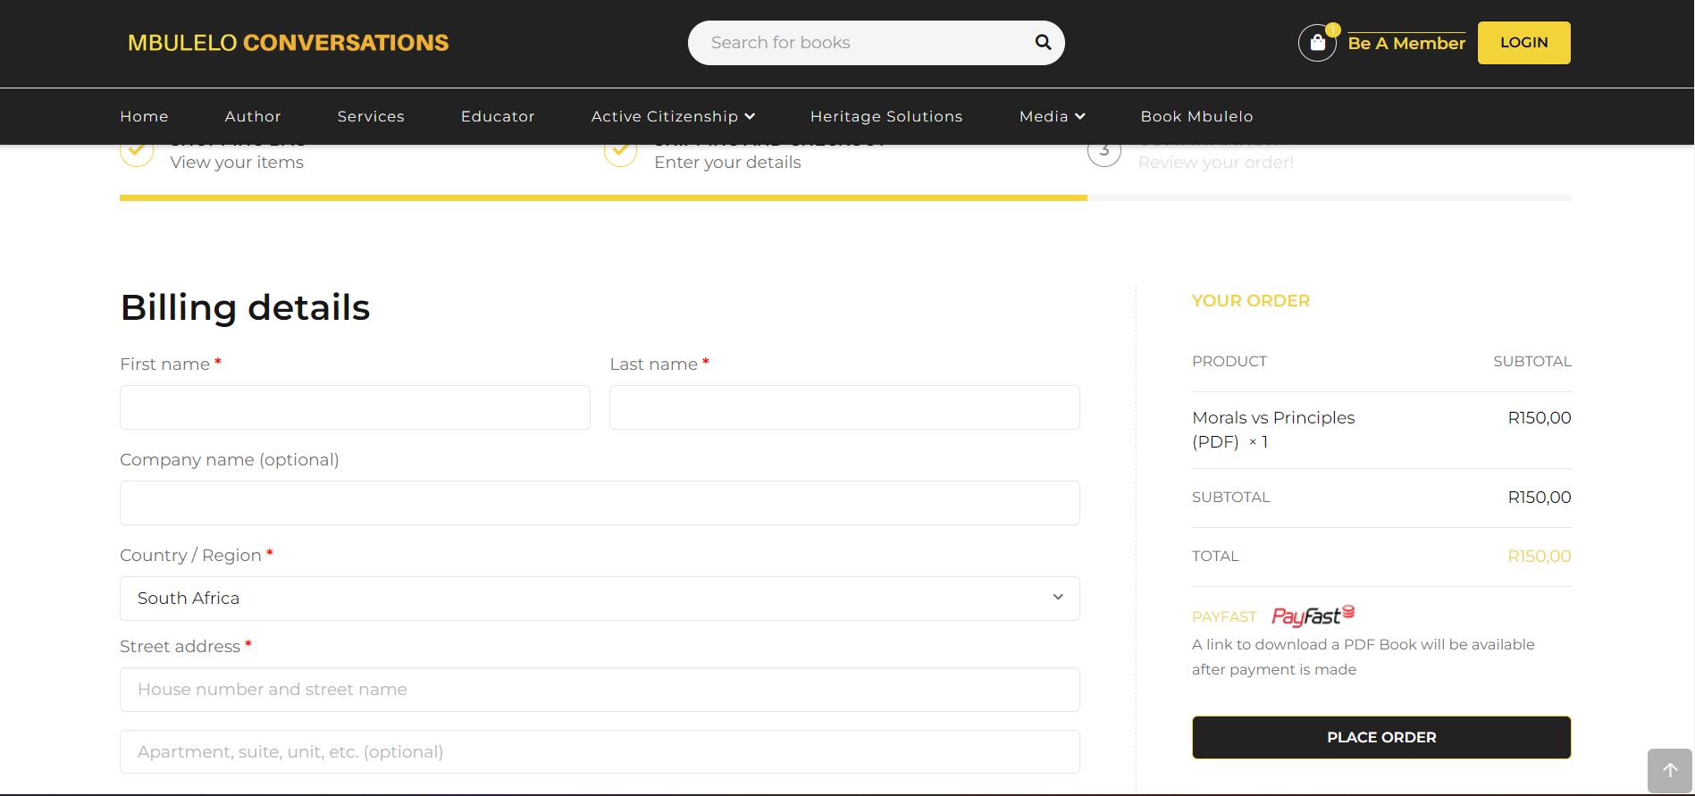Open the shopping cart bag icon
The width and height of the screenshot is (1695, 796).
(x=1317, y=43)
